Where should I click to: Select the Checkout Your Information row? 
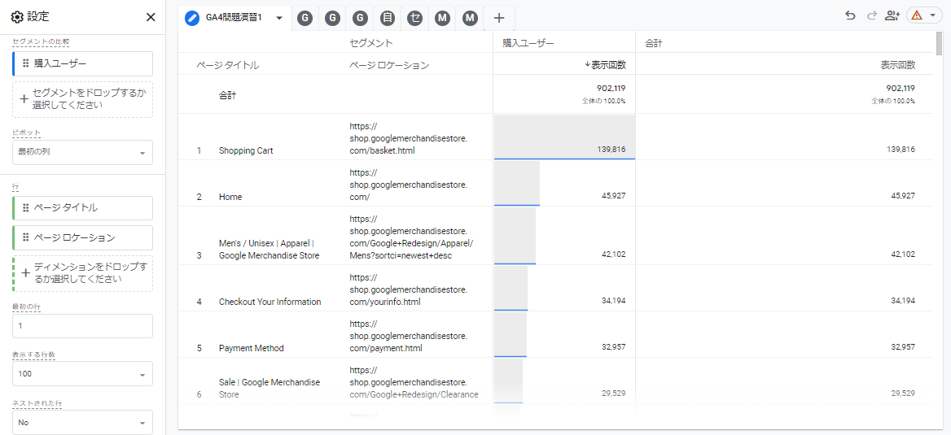[x=270, y=302]
